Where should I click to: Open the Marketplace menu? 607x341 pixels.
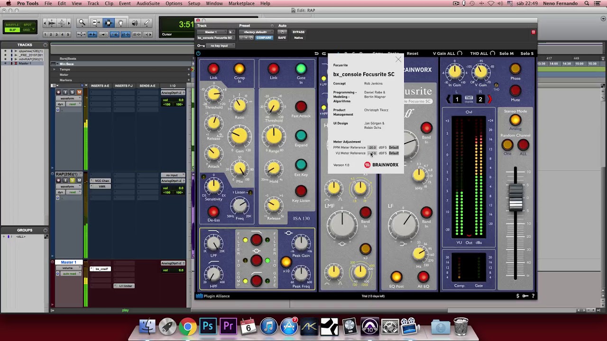click(x=241, y=3)
